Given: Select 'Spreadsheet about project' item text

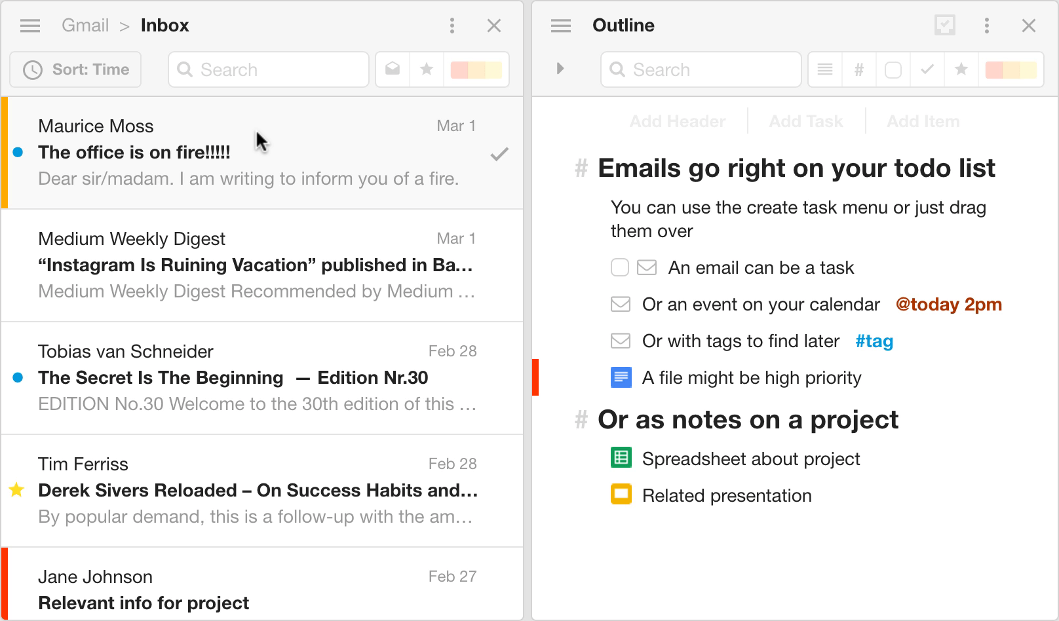Looking at the screenshot, I should click(x=751, y=459).
